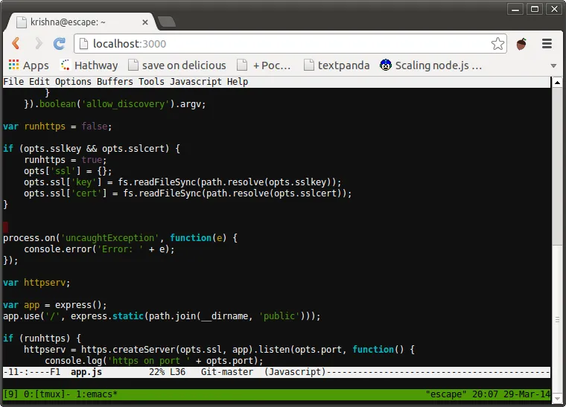566x407 pixels.
Task: Open the textpanda bookmark
Action: click(x=336, y=65)
